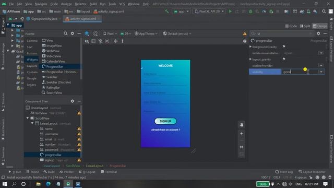Open the Default (en-us) locale dropdown
This screenshot has width=334, height=188.
tap(177, 33)
